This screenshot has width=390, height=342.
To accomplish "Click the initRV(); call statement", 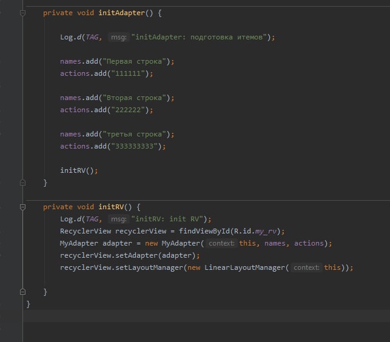I will click(x=79, y=170).
